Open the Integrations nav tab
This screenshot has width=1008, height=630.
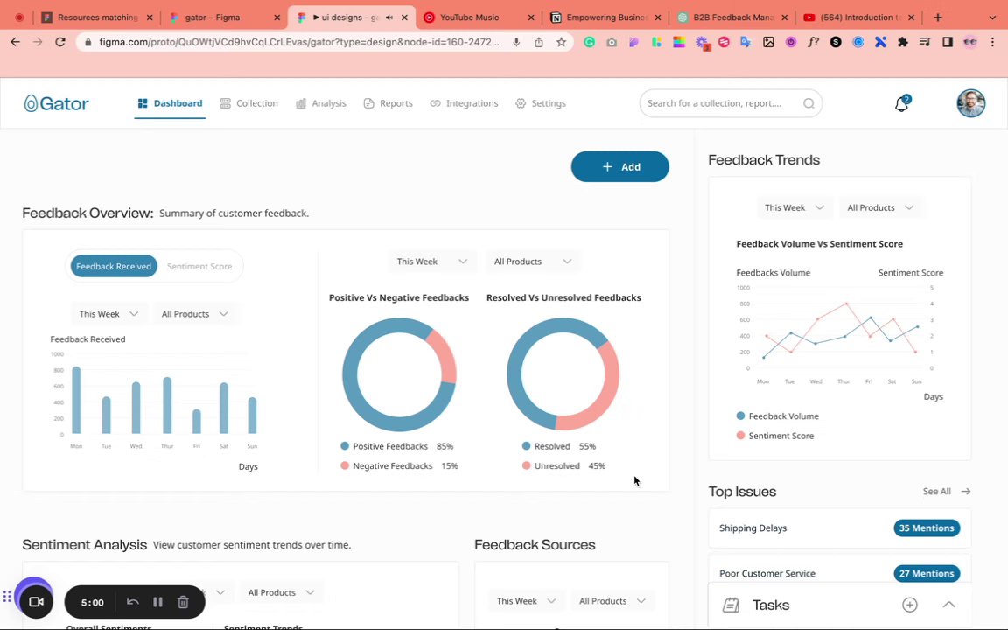click(464, 103)
